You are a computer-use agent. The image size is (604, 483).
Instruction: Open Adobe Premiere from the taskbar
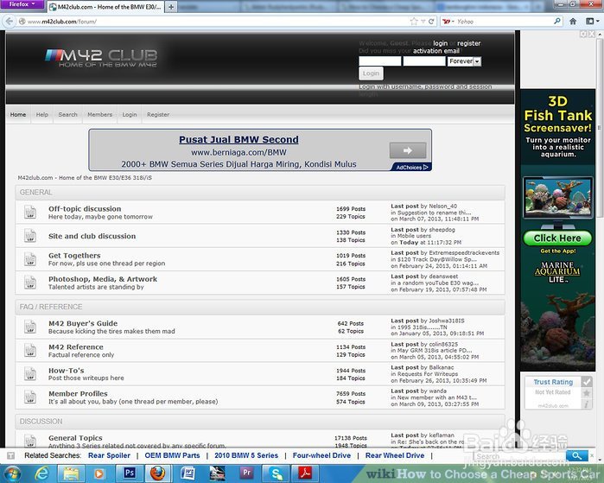coord(246,473)
